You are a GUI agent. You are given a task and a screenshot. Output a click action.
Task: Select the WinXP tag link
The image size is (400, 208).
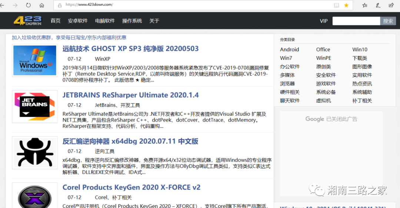tap(103, 59)
